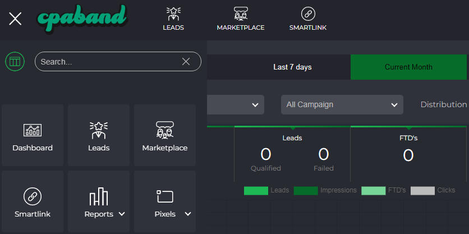Open the partially hidden dropdown left of All Campaign

click(x=236, y=105)
